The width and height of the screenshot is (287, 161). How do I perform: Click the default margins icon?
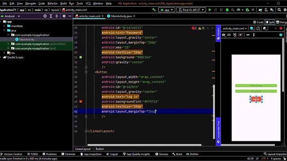(241, 35)
